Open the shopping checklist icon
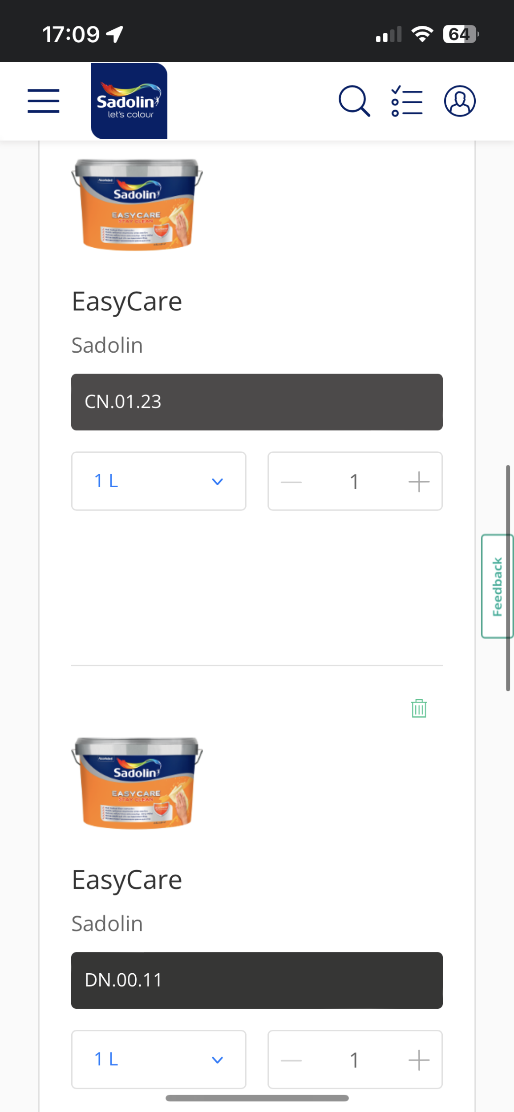The height and width of the screenshot is (1112, 514). pyautogui.click(x=407, y=101)
